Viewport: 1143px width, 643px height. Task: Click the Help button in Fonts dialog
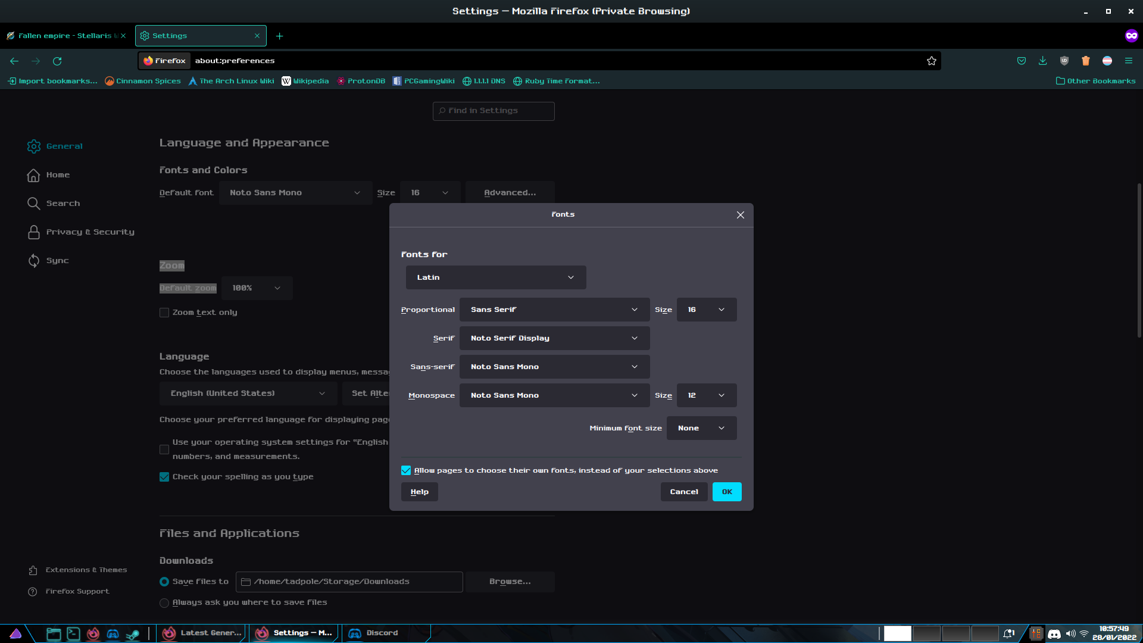420,492
